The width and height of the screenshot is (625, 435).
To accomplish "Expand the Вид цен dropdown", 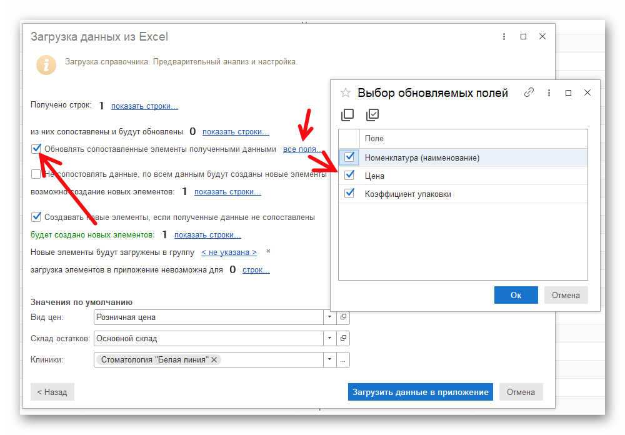I will pos(330,317).
